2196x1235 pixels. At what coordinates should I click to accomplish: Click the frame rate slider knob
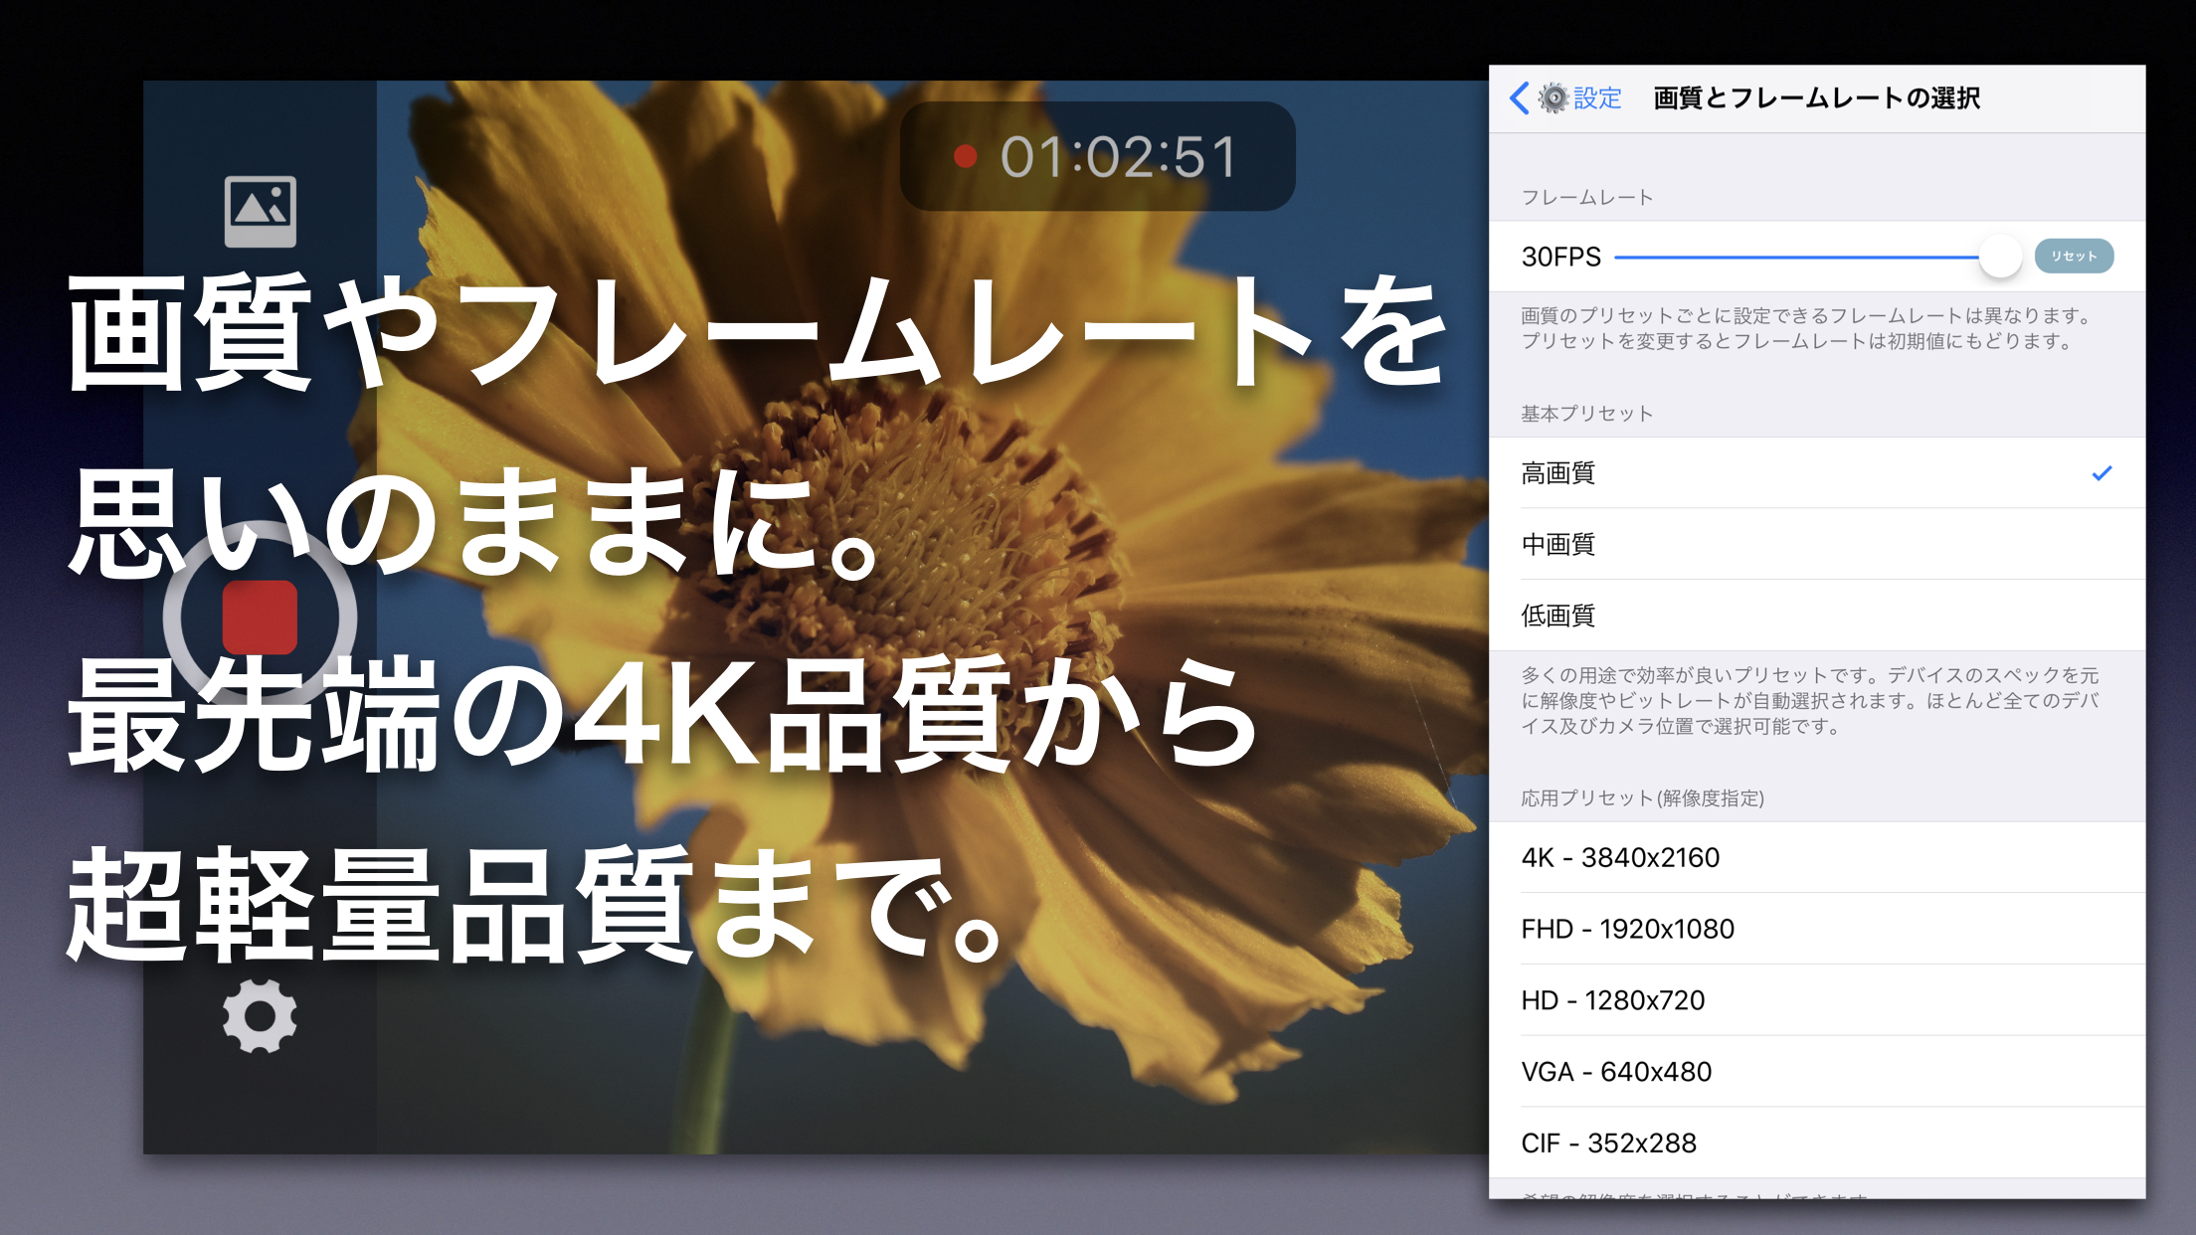1999,257
